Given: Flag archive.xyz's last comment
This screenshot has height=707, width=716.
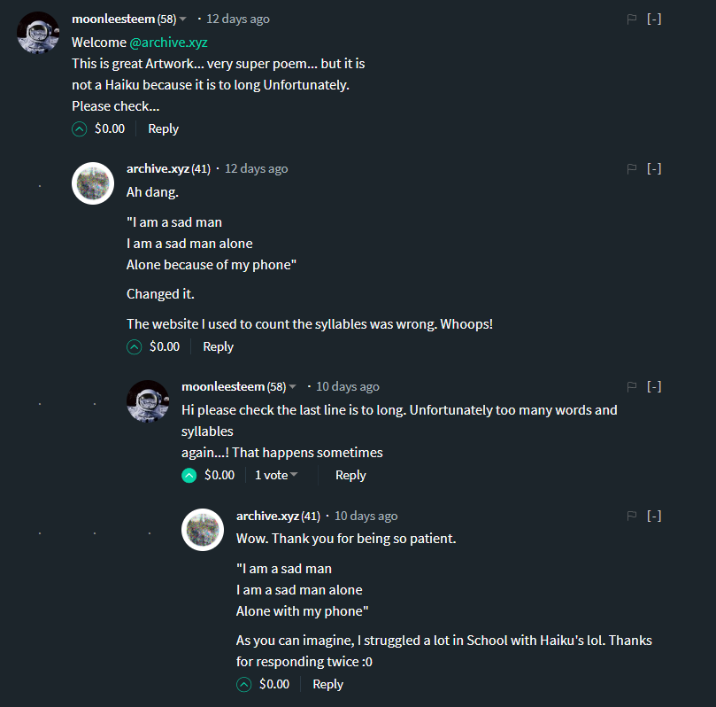Looking at the screenshot, I should tap(632, 517).
